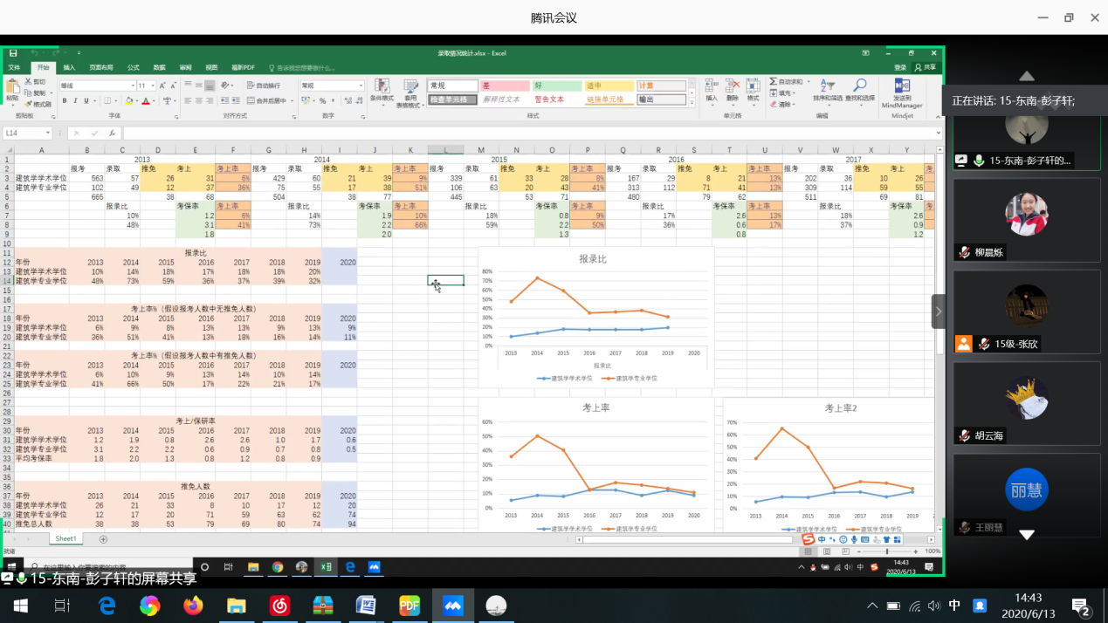Click the Find & Select (查找和选择) magnifier icon
This screenshot has height=623, width=1108.
[x=859, y=90]
